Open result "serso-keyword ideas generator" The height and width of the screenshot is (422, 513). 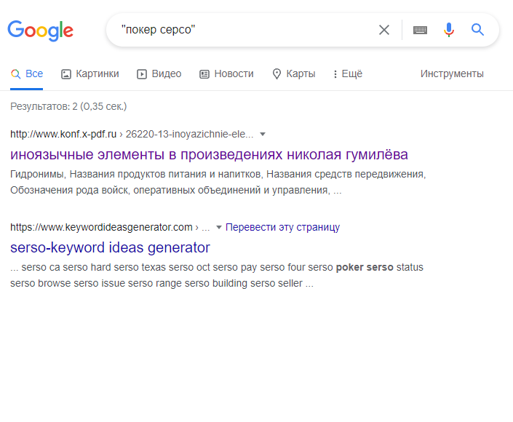(x=110, y=247)
